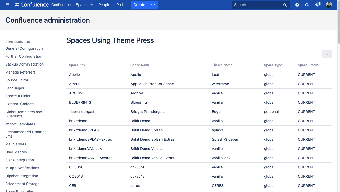Select the brikitdemoSPLASH space key

pyautogui.click(x=85, y=130)
